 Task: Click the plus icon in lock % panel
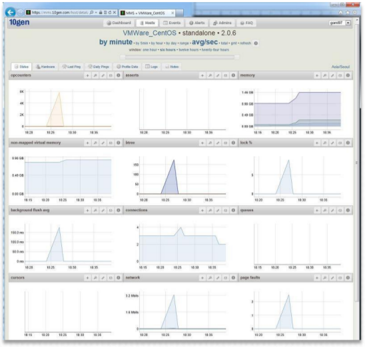[317, 143]
